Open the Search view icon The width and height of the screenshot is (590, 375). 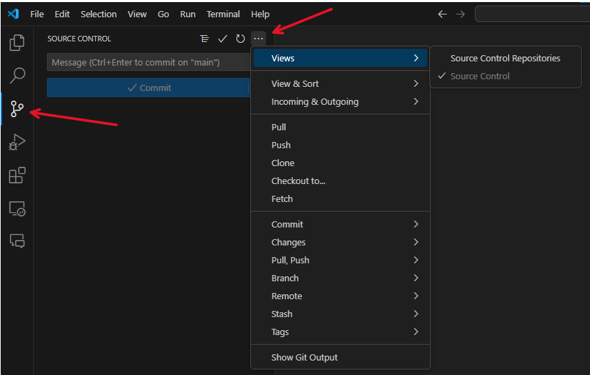pyautogui.click(x=17, y=75)
